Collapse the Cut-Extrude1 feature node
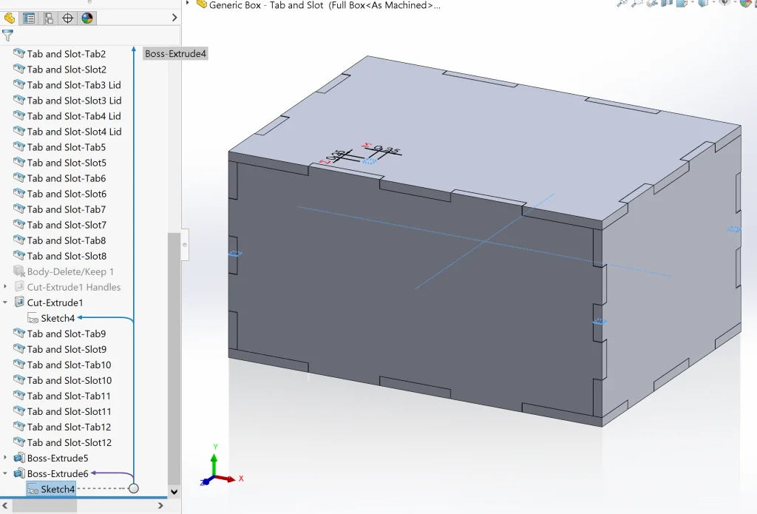The height and width of the screenshot is (514, 757). point(5,302)
